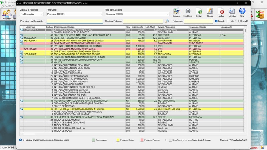Select the Lista A radio button
This screenshot has height=150, width=267.
(x=217, y=21)
